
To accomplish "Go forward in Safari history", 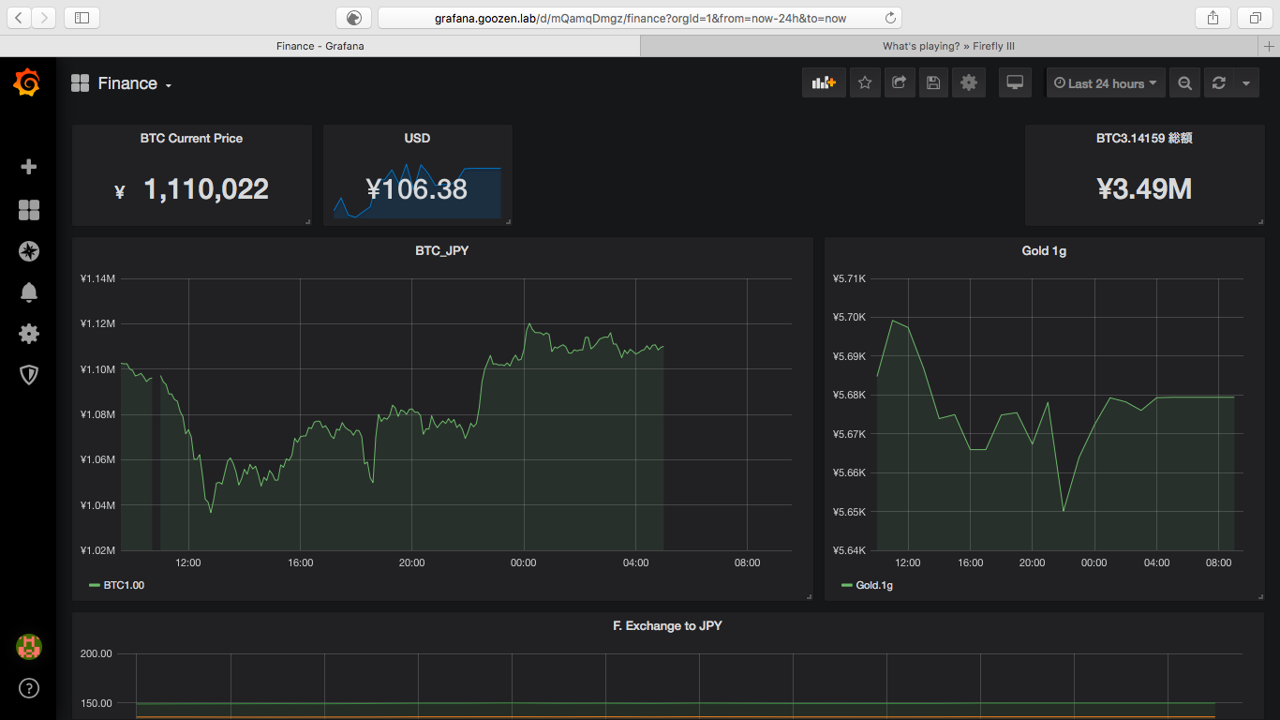I will pos(44,17).
